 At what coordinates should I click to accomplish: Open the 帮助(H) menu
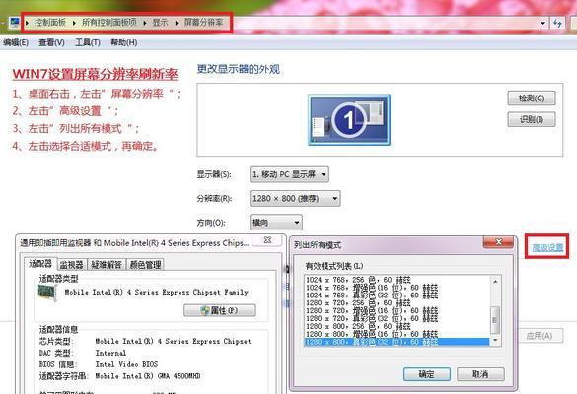pos(124,43)
